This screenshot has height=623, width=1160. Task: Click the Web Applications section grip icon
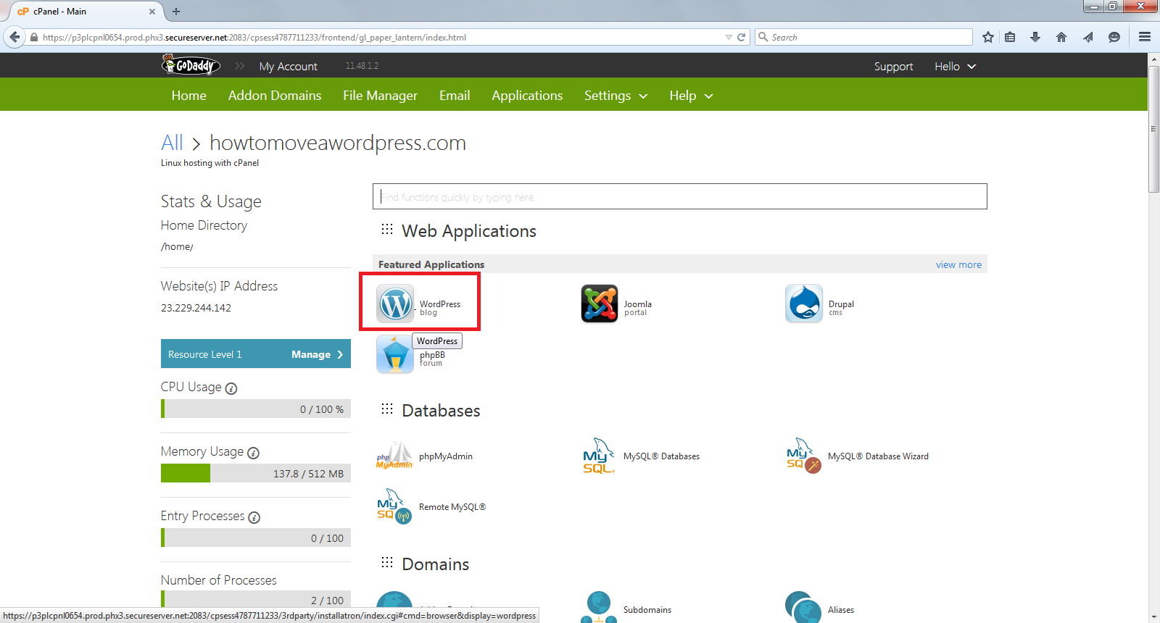(387, 230)
